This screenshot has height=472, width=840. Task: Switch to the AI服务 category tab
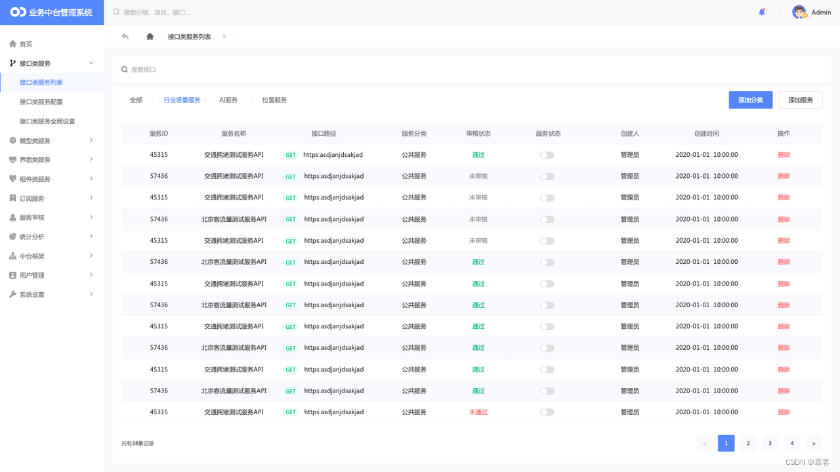228,100
